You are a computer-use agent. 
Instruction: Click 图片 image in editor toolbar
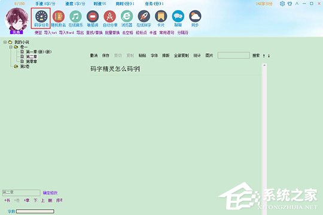[209, 56]
